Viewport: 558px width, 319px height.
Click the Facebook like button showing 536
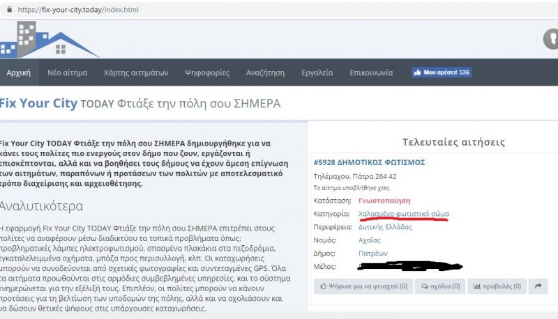coord(442,72)
